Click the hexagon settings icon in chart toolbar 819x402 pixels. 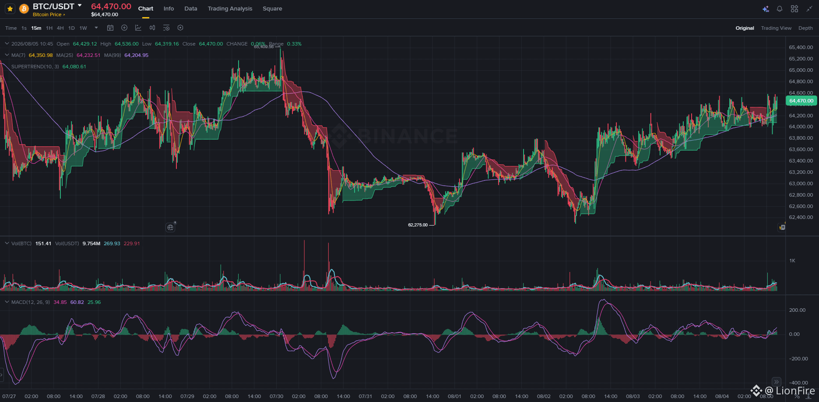(x=180, y=28)
